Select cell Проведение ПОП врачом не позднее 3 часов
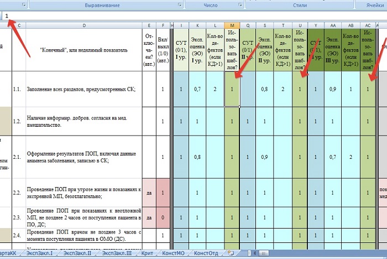The width and height of the screenshot is (387, 259). 84,236
